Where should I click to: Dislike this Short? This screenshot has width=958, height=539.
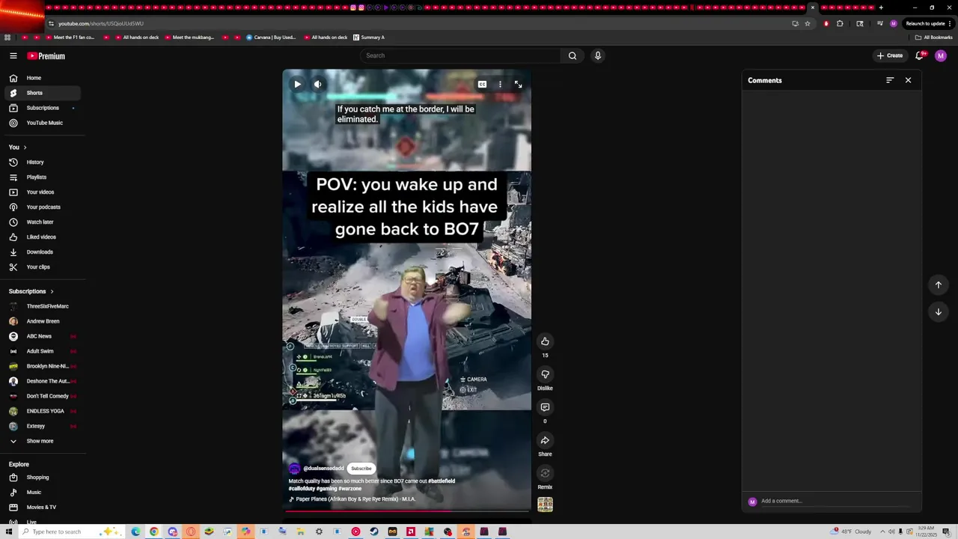545,374
